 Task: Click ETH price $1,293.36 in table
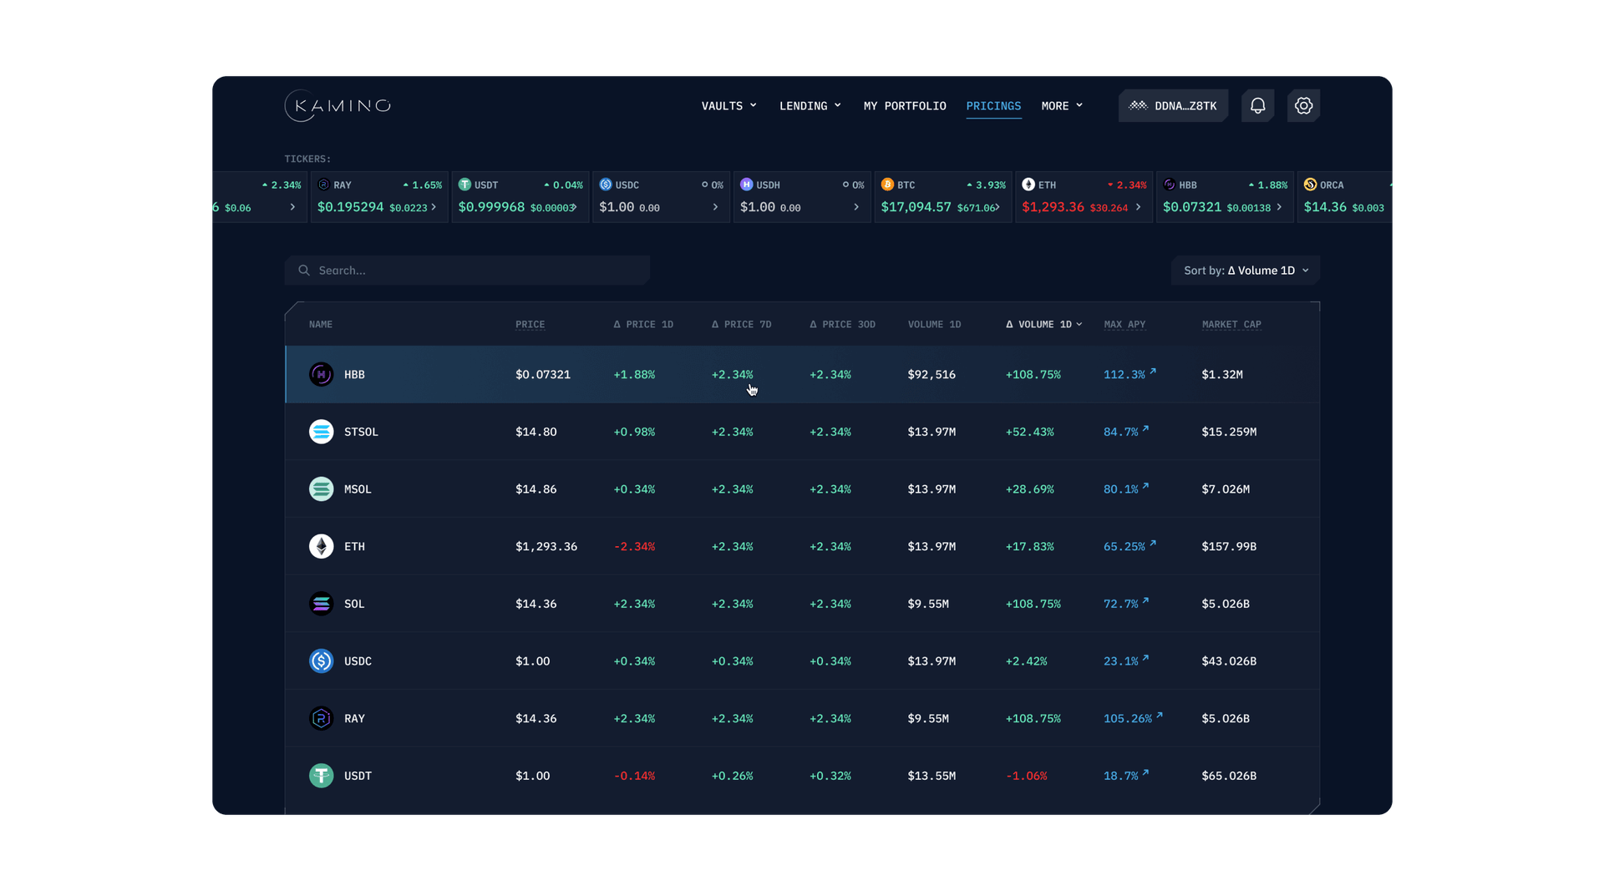[x=546, y=547]
